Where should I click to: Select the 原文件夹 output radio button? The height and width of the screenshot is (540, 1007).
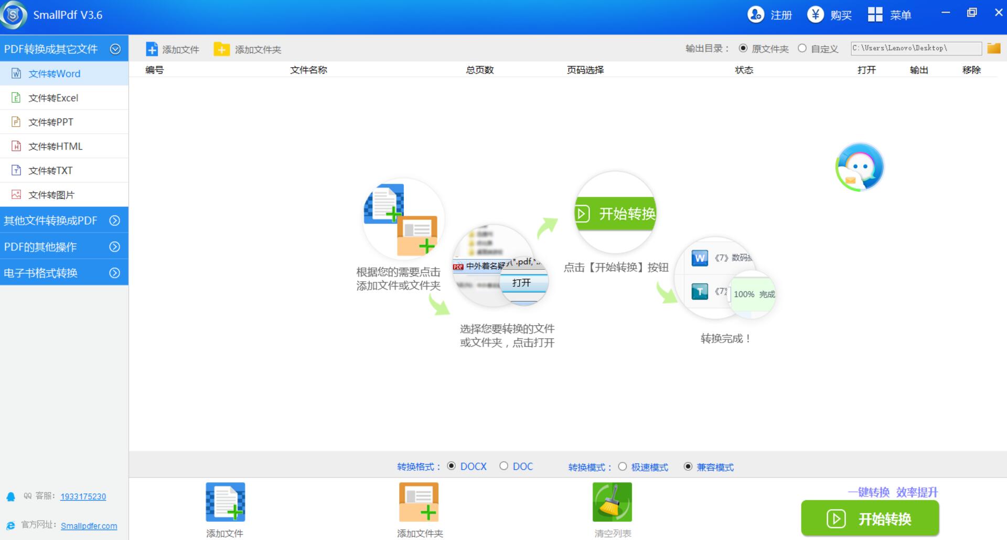pos(743,48)
